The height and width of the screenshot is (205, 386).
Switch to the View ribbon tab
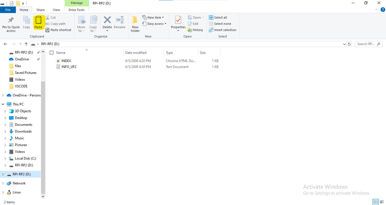(x=57, y=10)
